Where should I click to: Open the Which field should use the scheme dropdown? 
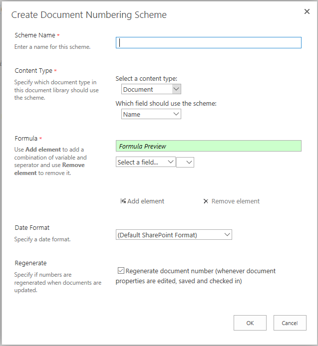151,114
